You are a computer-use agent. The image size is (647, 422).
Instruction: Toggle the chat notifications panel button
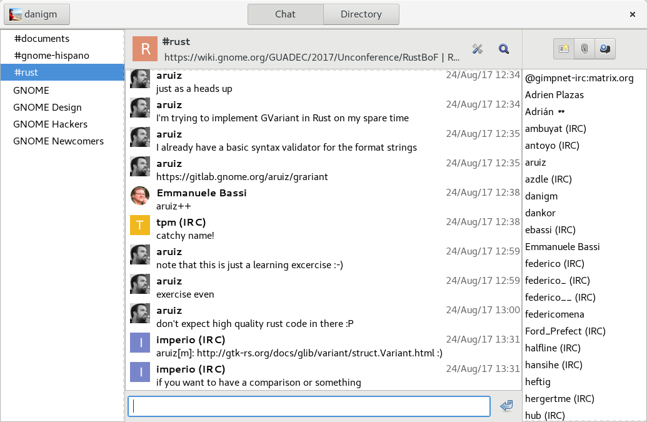604,49
